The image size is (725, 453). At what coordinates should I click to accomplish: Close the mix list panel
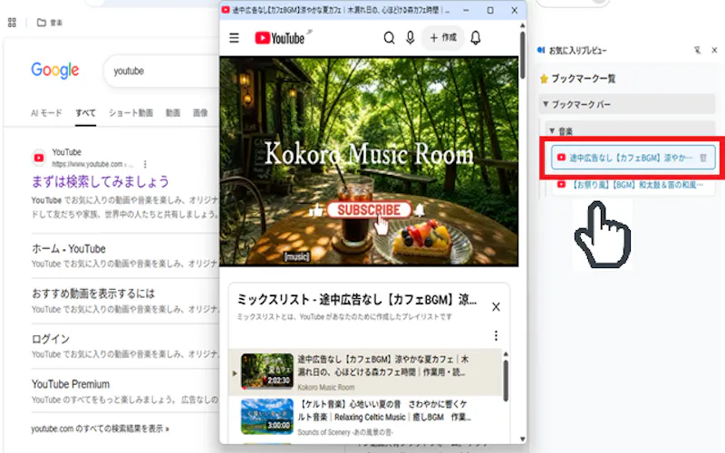(x=496, y=307)
